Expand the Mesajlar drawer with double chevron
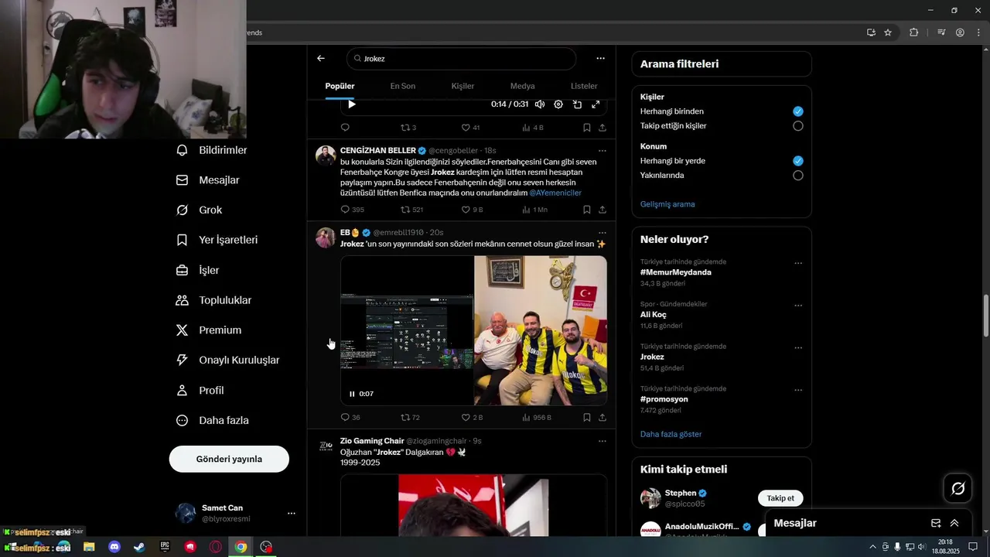Viewport: 990px width, 557px height. [954, 524]
